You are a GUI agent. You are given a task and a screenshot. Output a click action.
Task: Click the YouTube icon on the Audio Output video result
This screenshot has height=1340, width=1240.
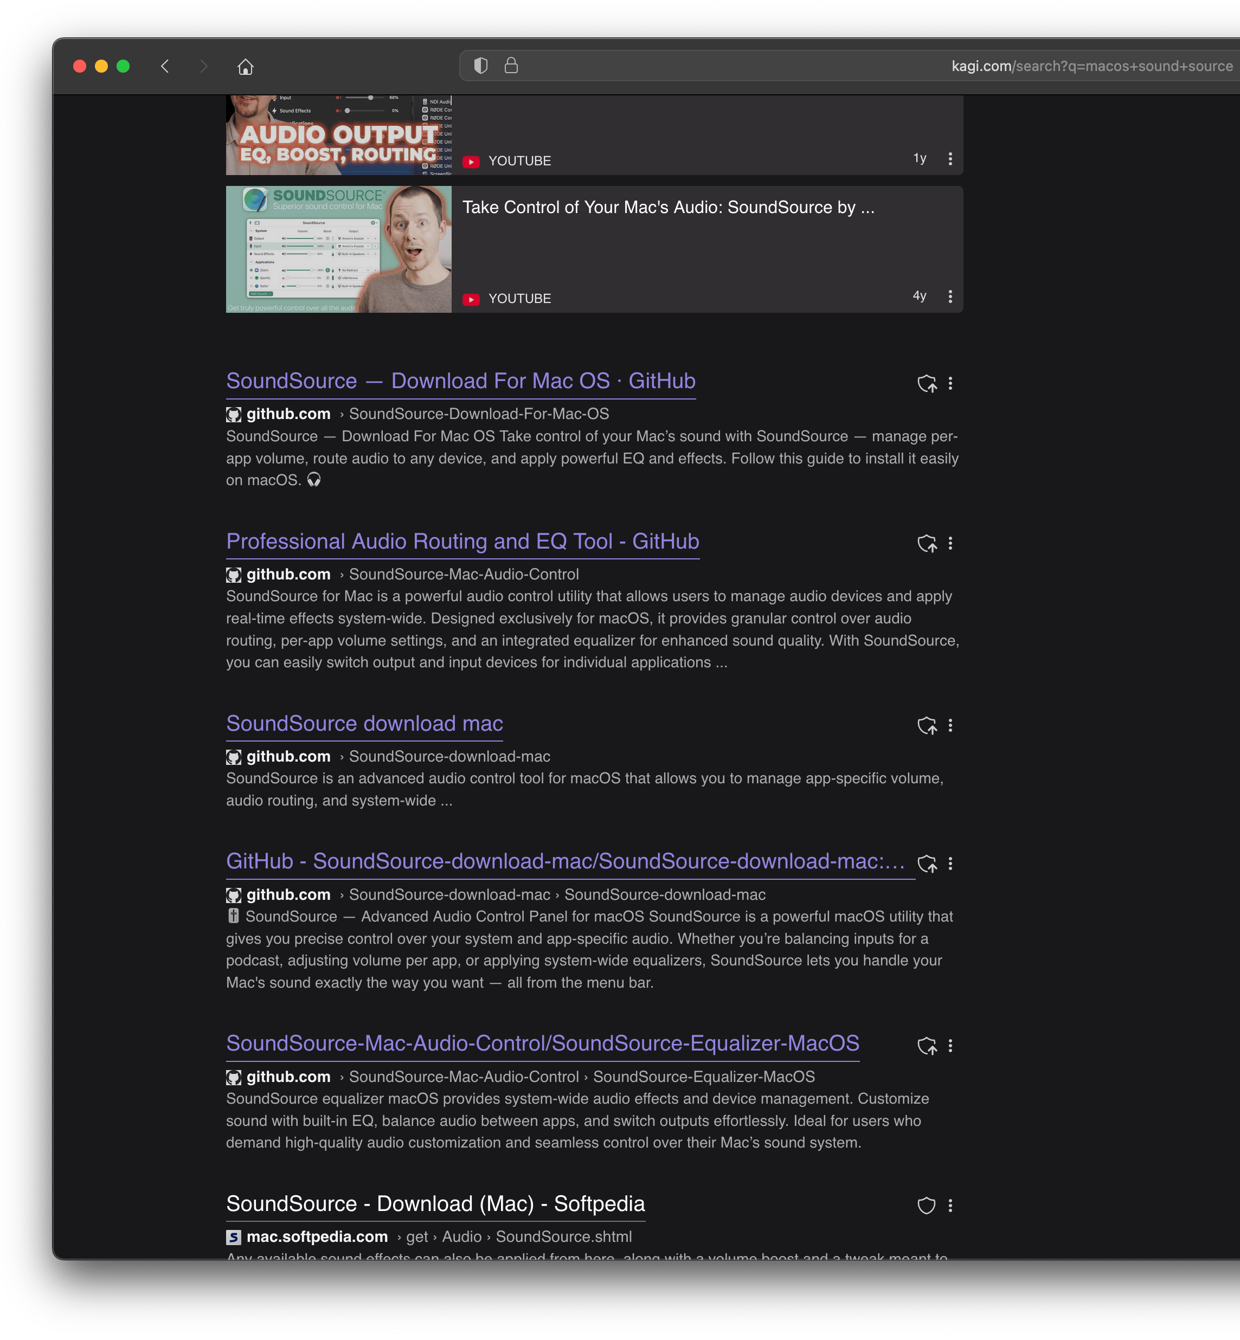(472, 161)
